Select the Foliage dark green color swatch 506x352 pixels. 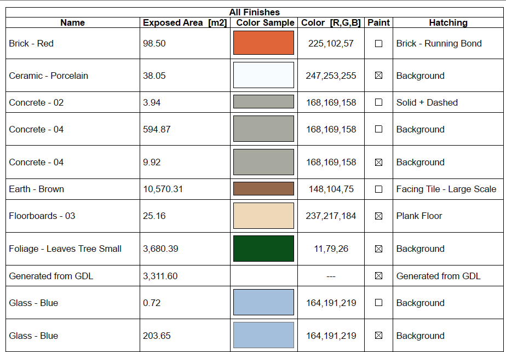[263, 249]
